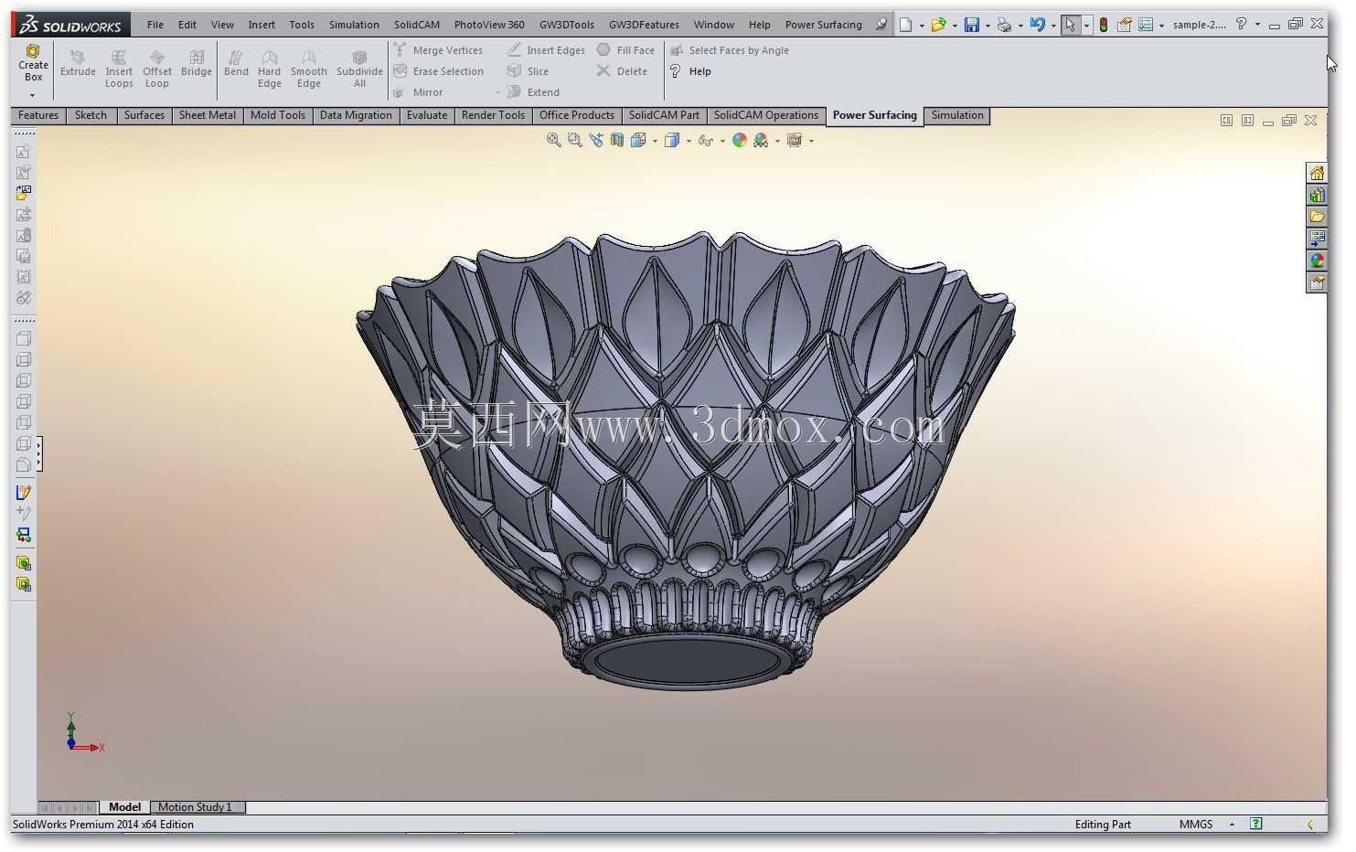Click the Print icon
Viewport: 1356px width, 852px height.
coord(1004,25)
